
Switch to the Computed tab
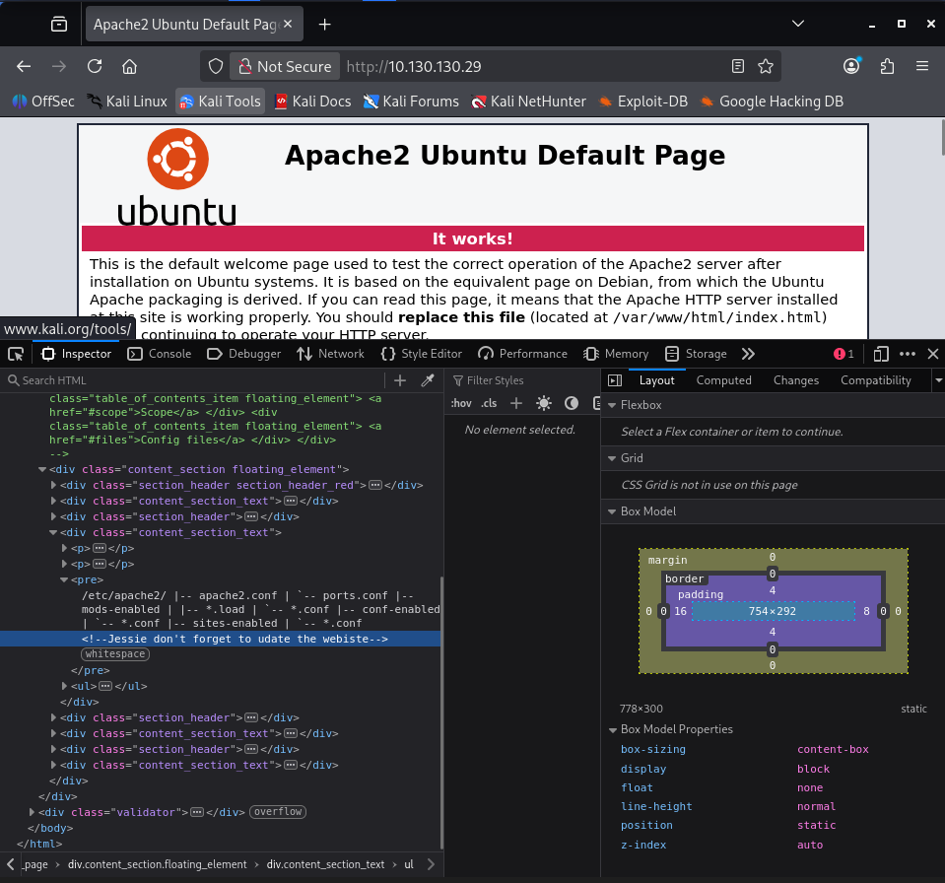[x=724, y=380]
